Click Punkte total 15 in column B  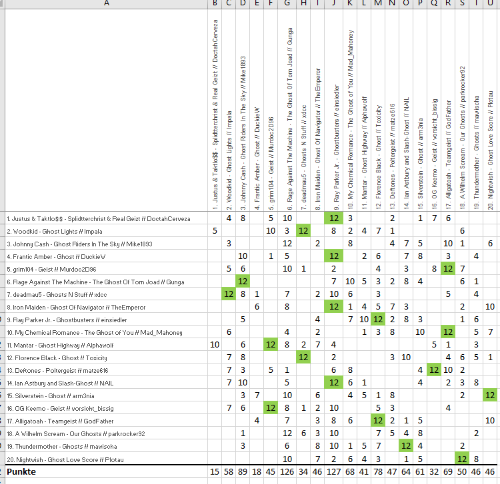[215, 471]
